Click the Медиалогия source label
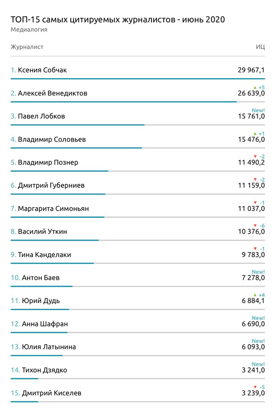The image size is (279, 414). coord(29,30)
